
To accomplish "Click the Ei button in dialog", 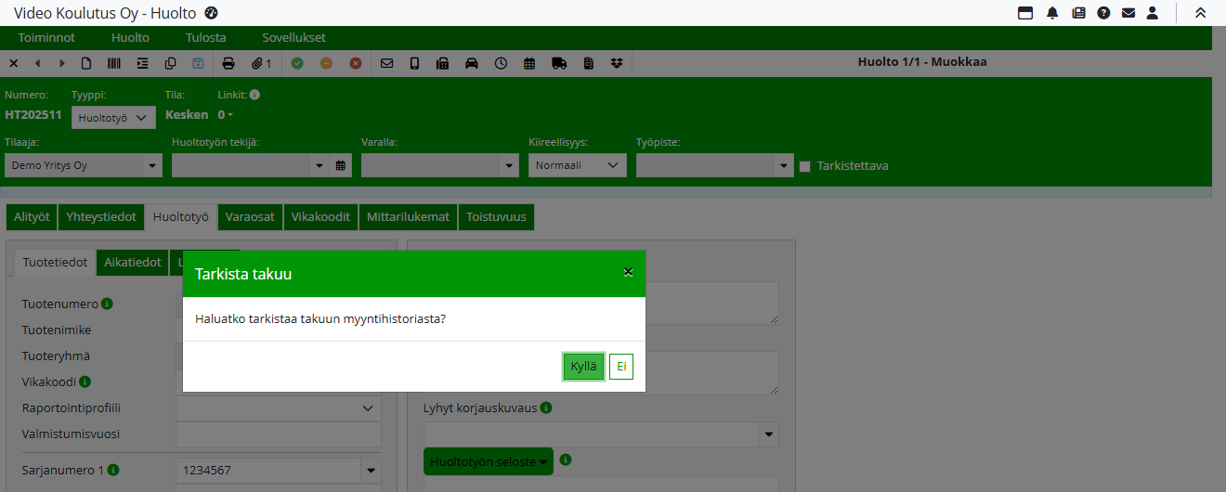I will click(x=620, y=367).
